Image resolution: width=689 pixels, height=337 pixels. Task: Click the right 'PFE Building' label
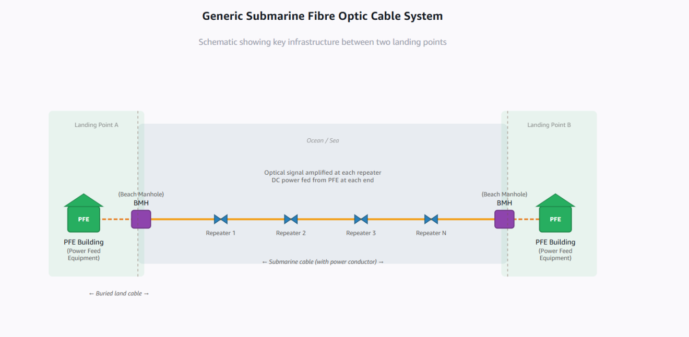click(x=555, y=242)
